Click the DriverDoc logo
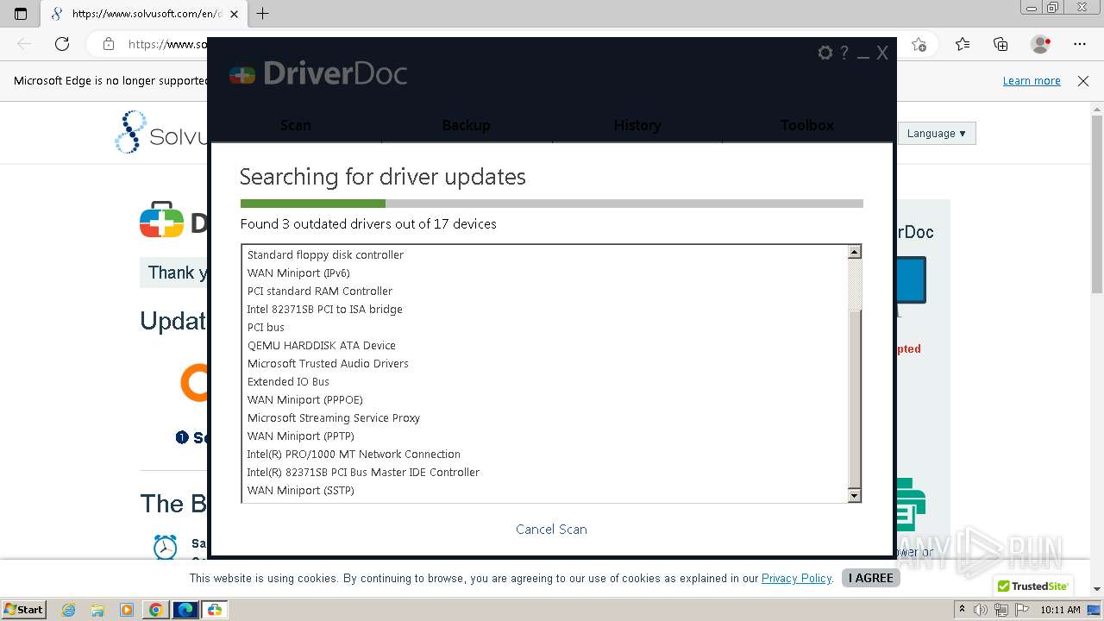Viewport: 1104px width, 621px height. click(x=318, y=74)
